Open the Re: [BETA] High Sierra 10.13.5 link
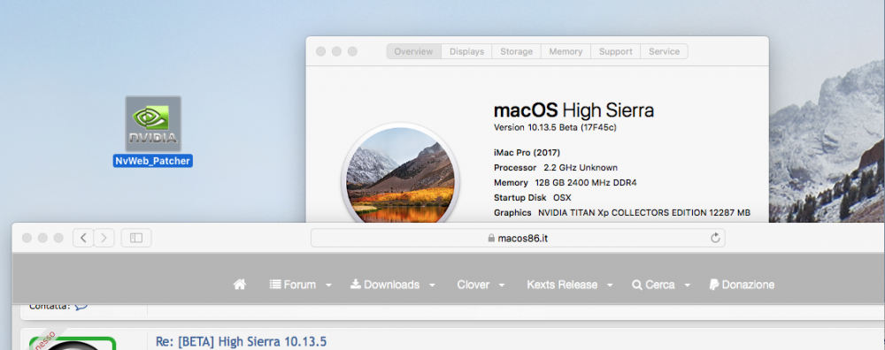 [241, 341]
